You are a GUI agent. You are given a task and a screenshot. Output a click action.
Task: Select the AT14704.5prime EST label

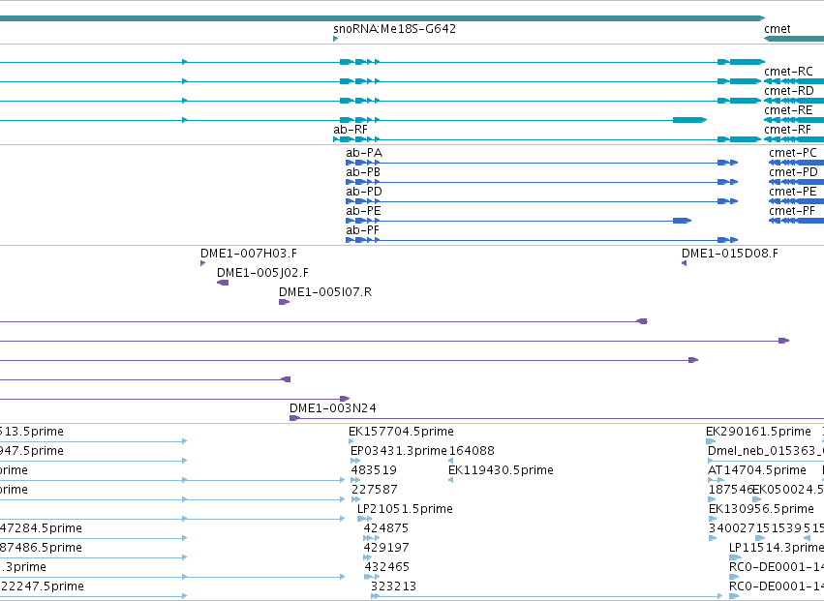click(x=757, y=470)
